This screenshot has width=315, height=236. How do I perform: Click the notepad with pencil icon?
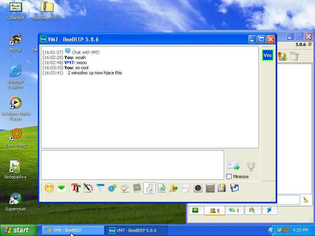point(222,188)
